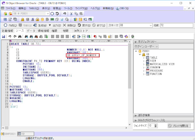Click the yellow user icon in the toolbar
The width and height of the screenshot is (195, 140).
(23, 19)
